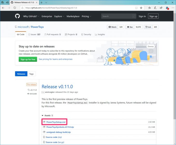Download PowerToysSetup.msi
The image size is (176, 145).
tap(56, 122)
